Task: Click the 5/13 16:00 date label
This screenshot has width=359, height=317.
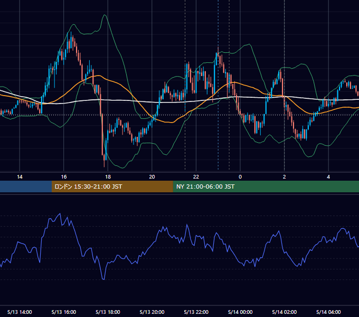Action: click(64, 312)
